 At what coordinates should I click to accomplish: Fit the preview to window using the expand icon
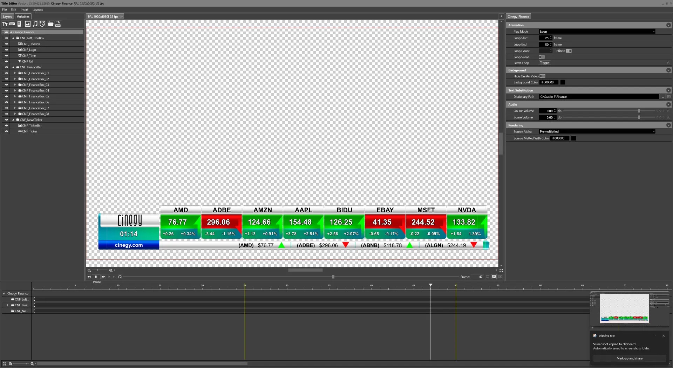click(501, 270)
